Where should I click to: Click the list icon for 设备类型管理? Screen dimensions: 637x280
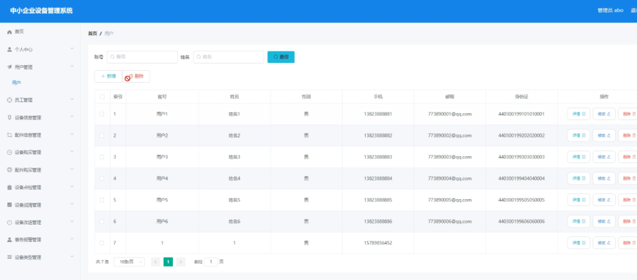tap(9, 257)
